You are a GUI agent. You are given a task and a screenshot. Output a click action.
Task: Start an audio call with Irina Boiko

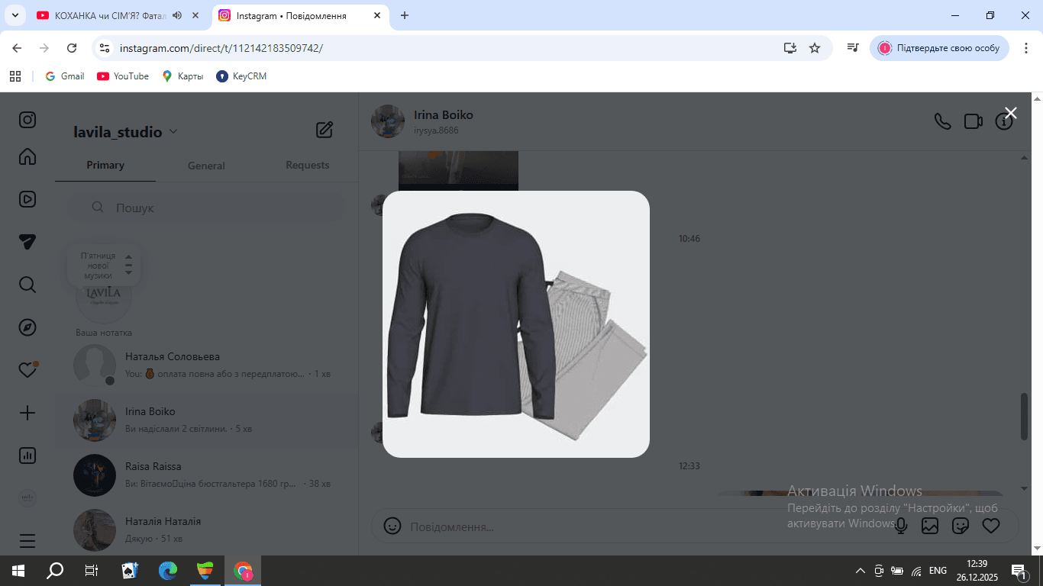[943, 121]
